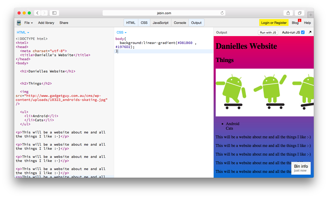
Task: Click closing brace line in CSS editor
Action: click(165, 51)
